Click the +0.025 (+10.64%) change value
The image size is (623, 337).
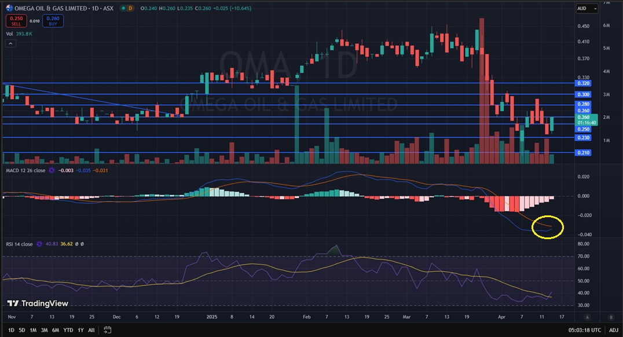coord(232,8)
